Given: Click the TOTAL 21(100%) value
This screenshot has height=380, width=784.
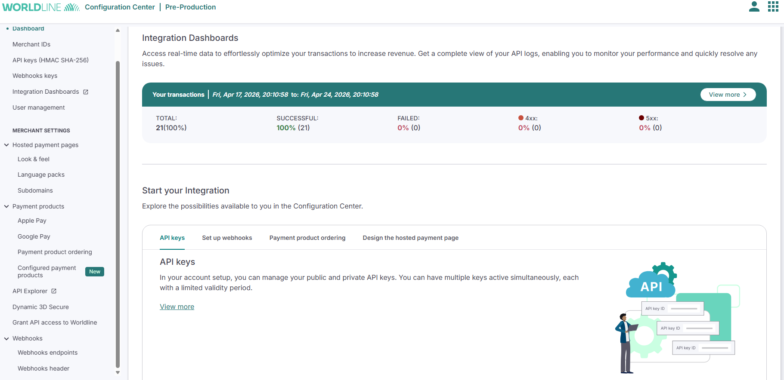Looking at the screenshot, I should point(171,128).
